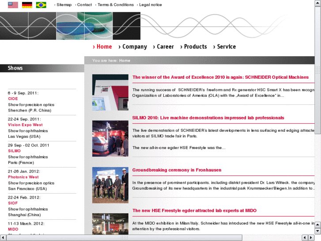The width and height of the screenshot is (321, 241).
Task: Open the Vision Expo West show link
Action: click(x=25, y=125)
